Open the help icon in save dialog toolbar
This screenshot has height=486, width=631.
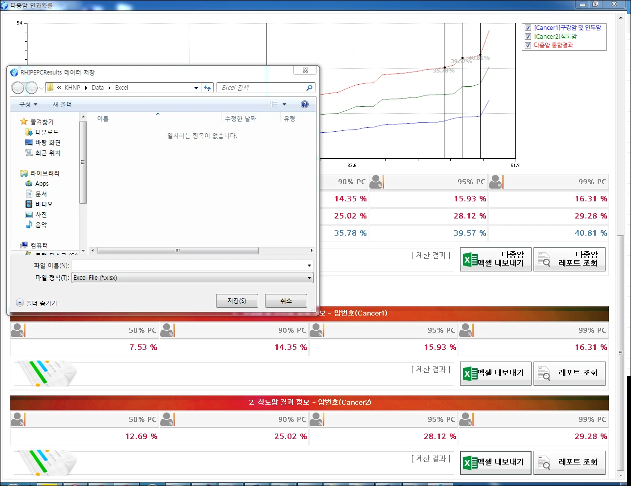coord(305,104)
